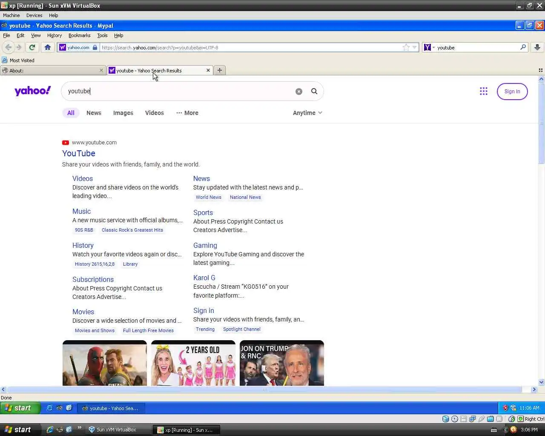Open the URL bar history dropdown arrow

(414, 47)
